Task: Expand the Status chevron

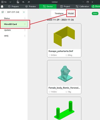Action: point(25,18)
